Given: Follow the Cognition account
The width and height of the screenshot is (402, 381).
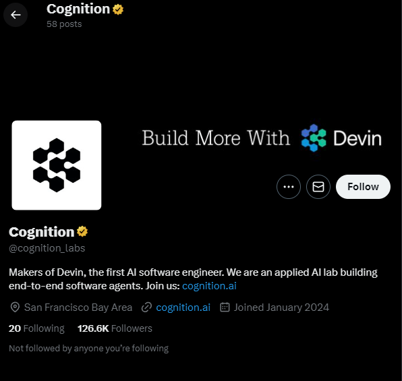Looking at the screenshot, I should pos(363,187).
